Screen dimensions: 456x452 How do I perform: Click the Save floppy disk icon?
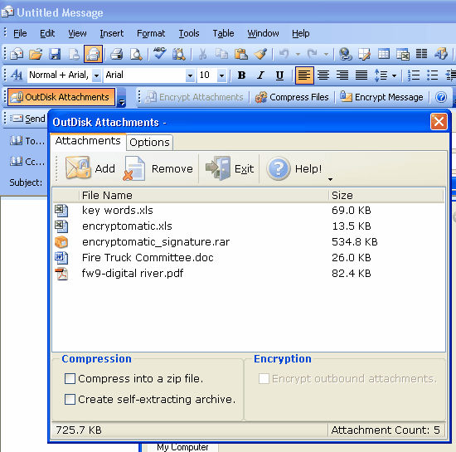pos(55,54)
